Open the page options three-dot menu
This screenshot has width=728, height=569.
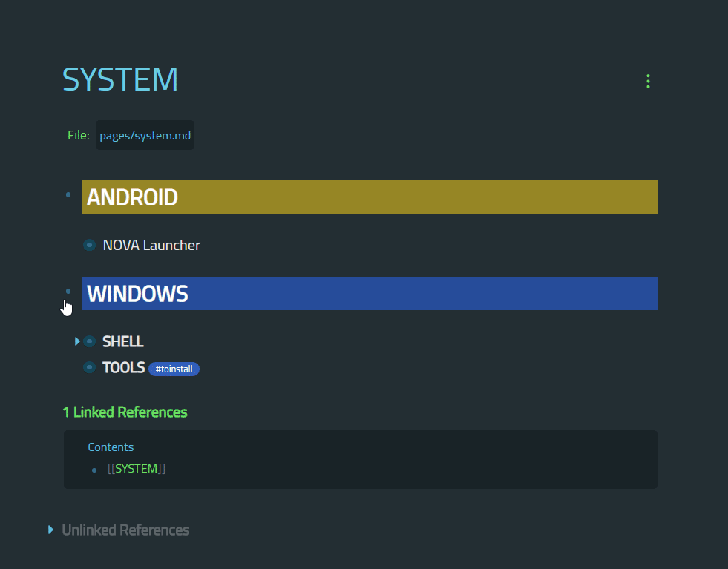pos(648,81)
